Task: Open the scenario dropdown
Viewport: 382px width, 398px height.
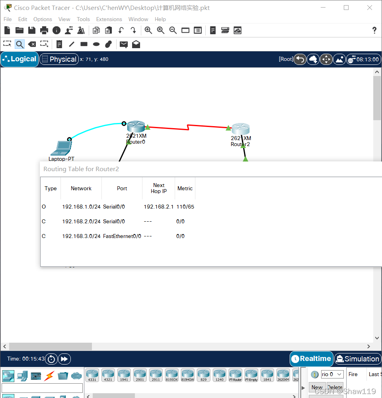Action: [x=332, y=375]
